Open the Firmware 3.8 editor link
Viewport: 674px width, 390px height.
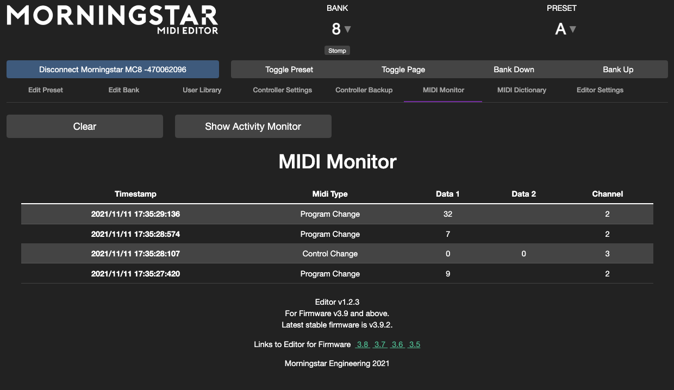tap(362, 344)
